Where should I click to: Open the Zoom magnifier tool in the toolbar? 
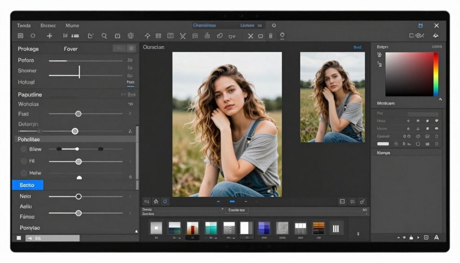click(x=104, y=36)
